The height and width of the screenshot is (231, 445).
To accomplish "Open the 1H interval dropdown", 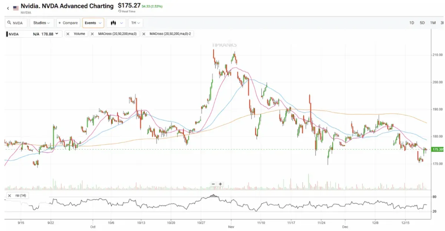I will click(x=135, y=23).
